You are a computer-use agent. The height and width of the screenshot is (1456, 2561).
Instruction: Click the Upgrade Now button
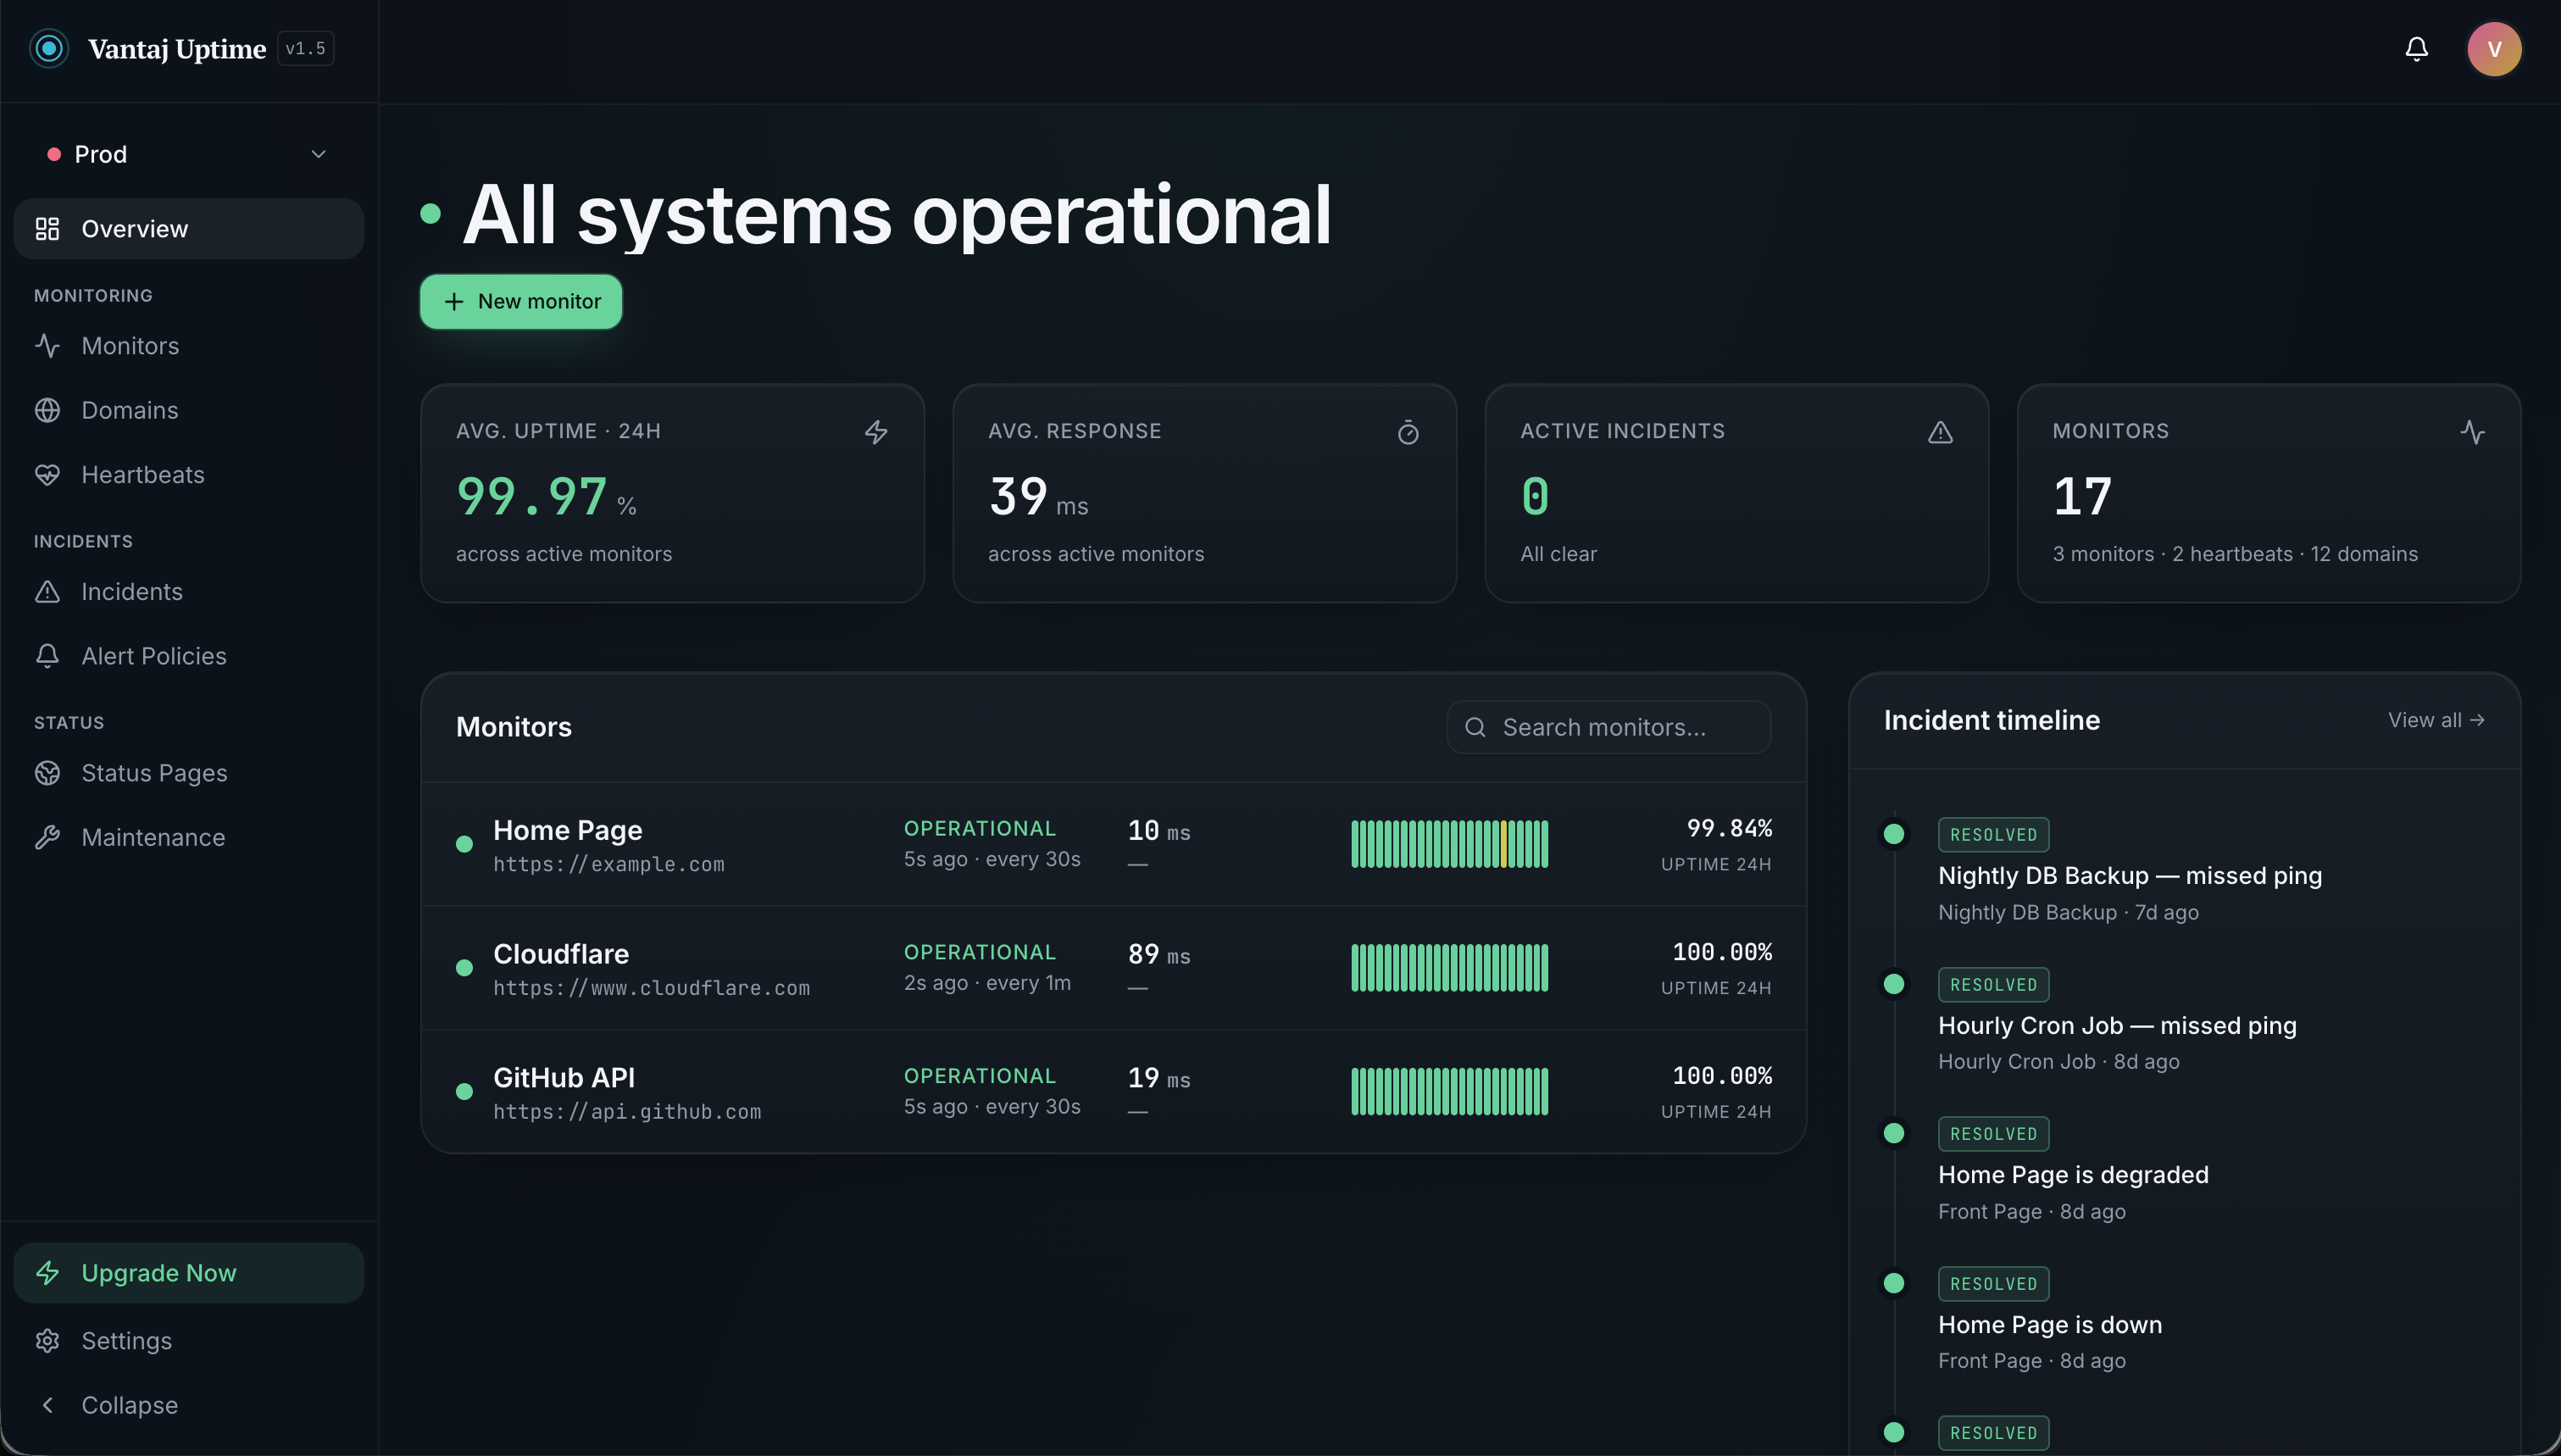(189, 1273)
